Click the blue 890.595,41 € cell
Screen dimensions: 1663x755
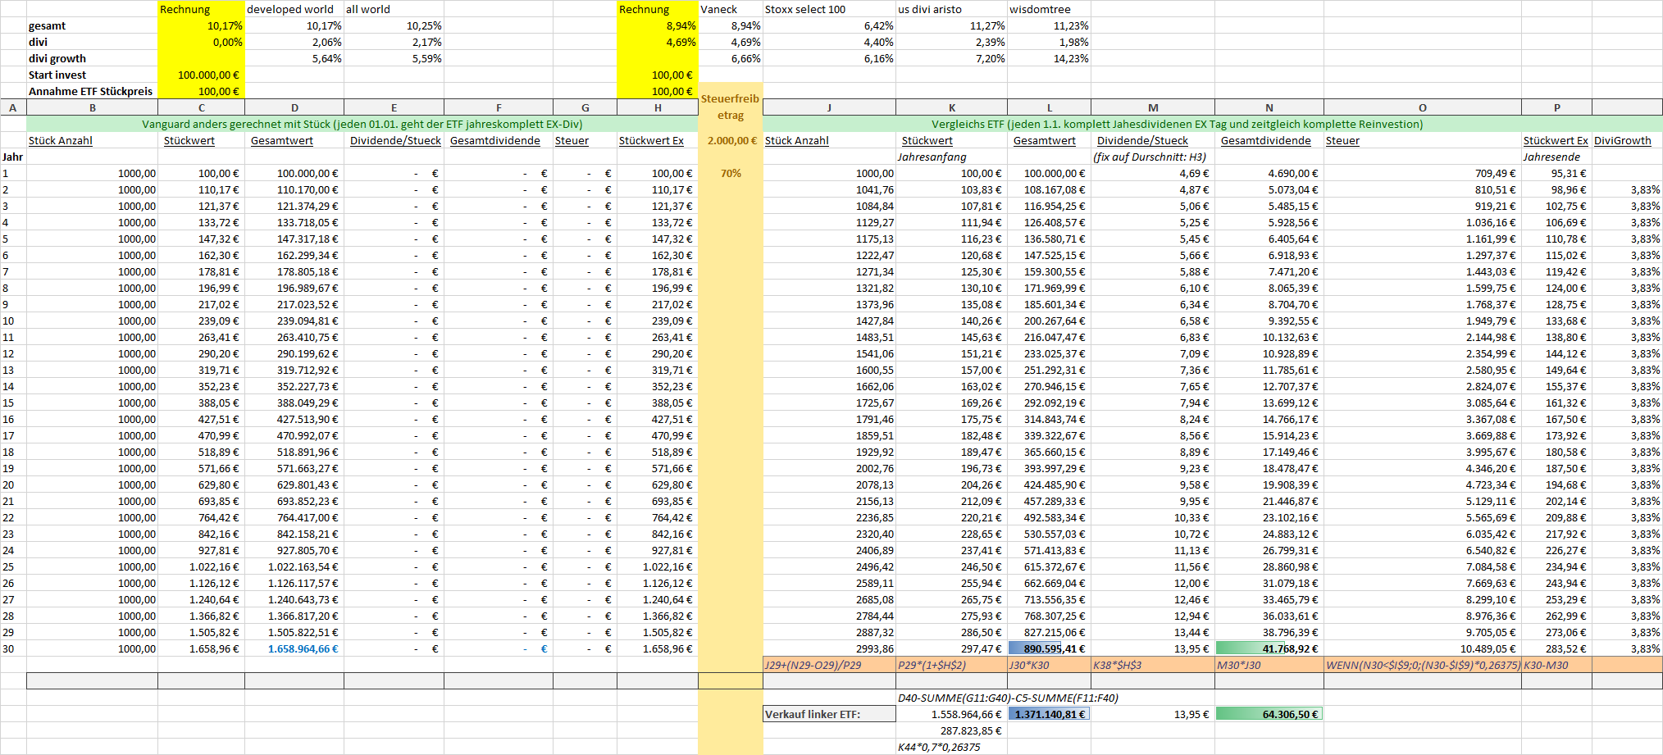click(x=1049, y=648)
